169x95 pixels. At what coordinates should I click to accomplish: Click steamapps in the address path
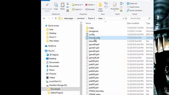coord(69,18)
